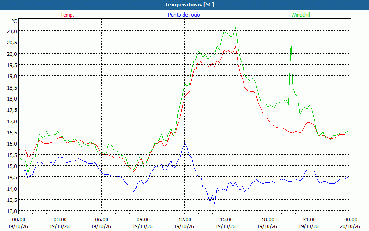Image resolution: width=369 pixels, height=231 pixels.
Task: Click the 21,0 y-axis value
Action: [x=12, y=31]
